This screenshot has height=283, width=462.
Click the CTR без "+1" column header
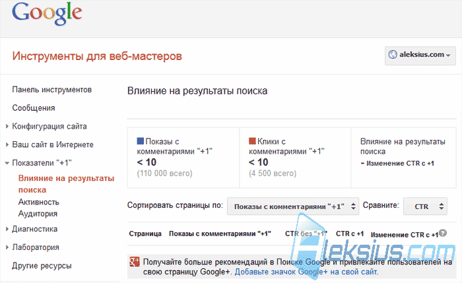pos(306,234)
